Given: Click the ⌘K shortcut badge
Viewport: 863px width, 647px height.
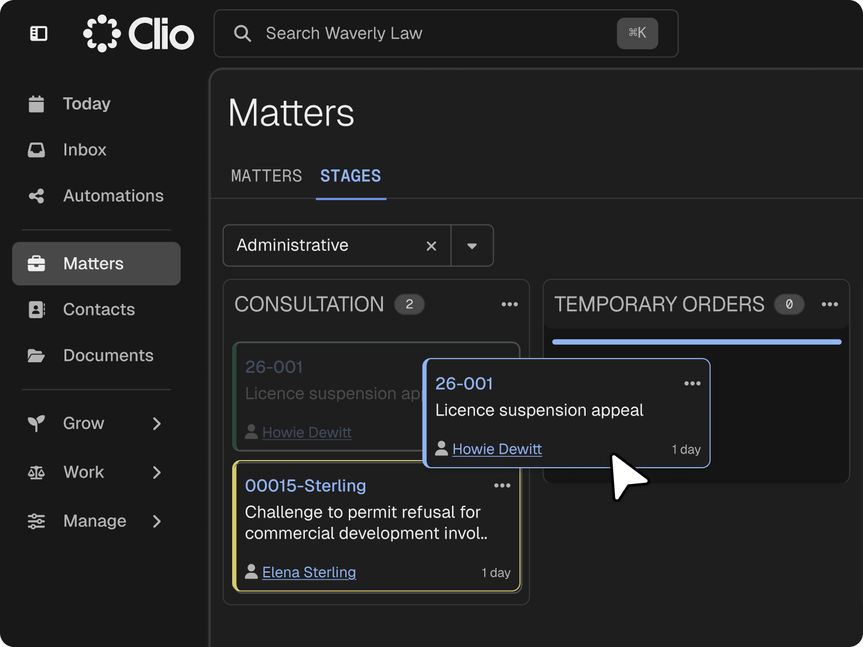Looking at the screenshot, I should [x=637, y=33].
